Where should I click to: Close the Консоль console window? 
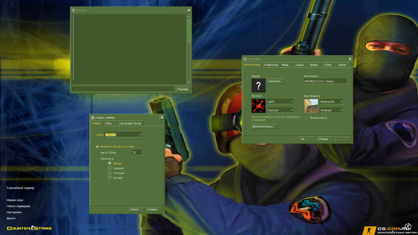189,10
